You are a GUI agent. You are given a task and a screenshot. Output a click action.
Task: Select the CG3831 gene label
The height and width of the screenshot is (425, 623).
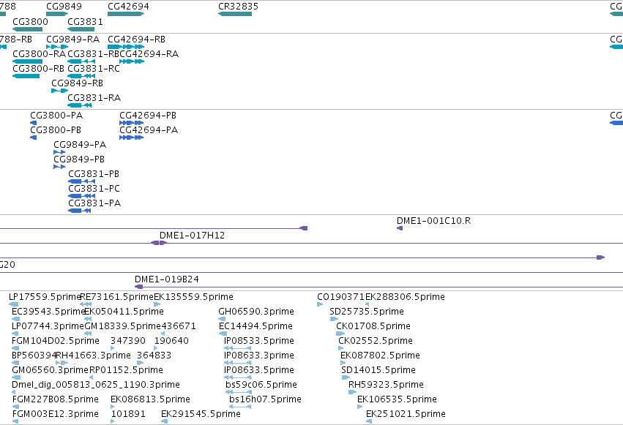tap(85, 21)
